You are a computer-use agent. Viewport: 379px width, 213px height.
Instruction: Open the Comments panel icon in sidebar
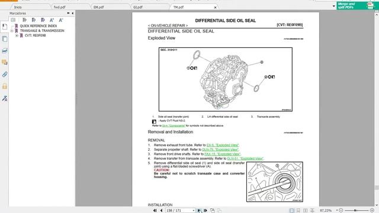pyautogui.click(x=5, y=62)
